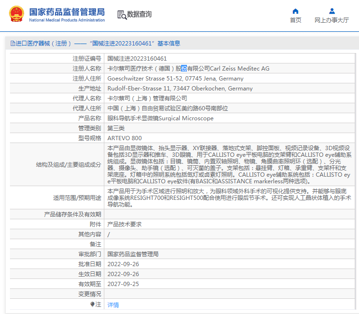The image size is (359, 314).
Task: Click the registration number 国械注进20223160461 table cell
Action: click(137, 59)
